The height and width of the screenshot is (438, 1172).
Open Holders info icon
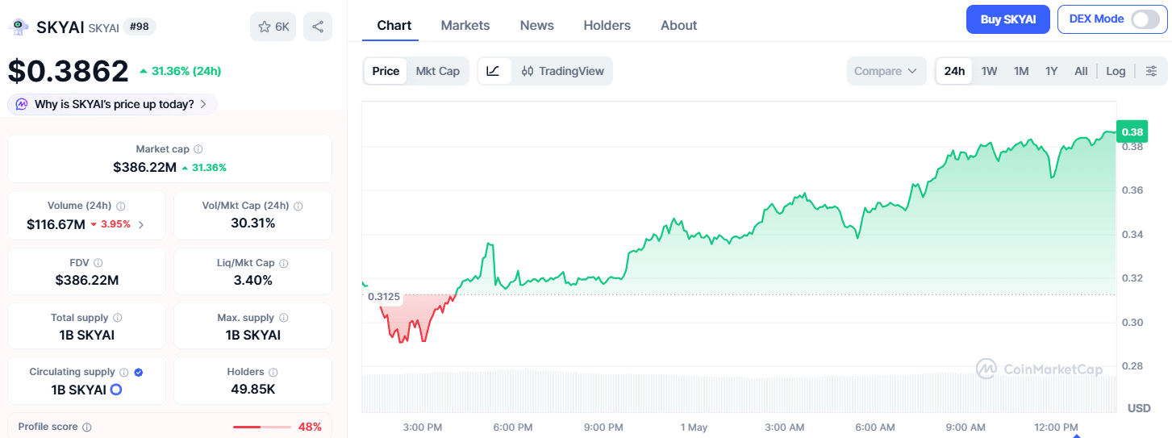point(273,373)
